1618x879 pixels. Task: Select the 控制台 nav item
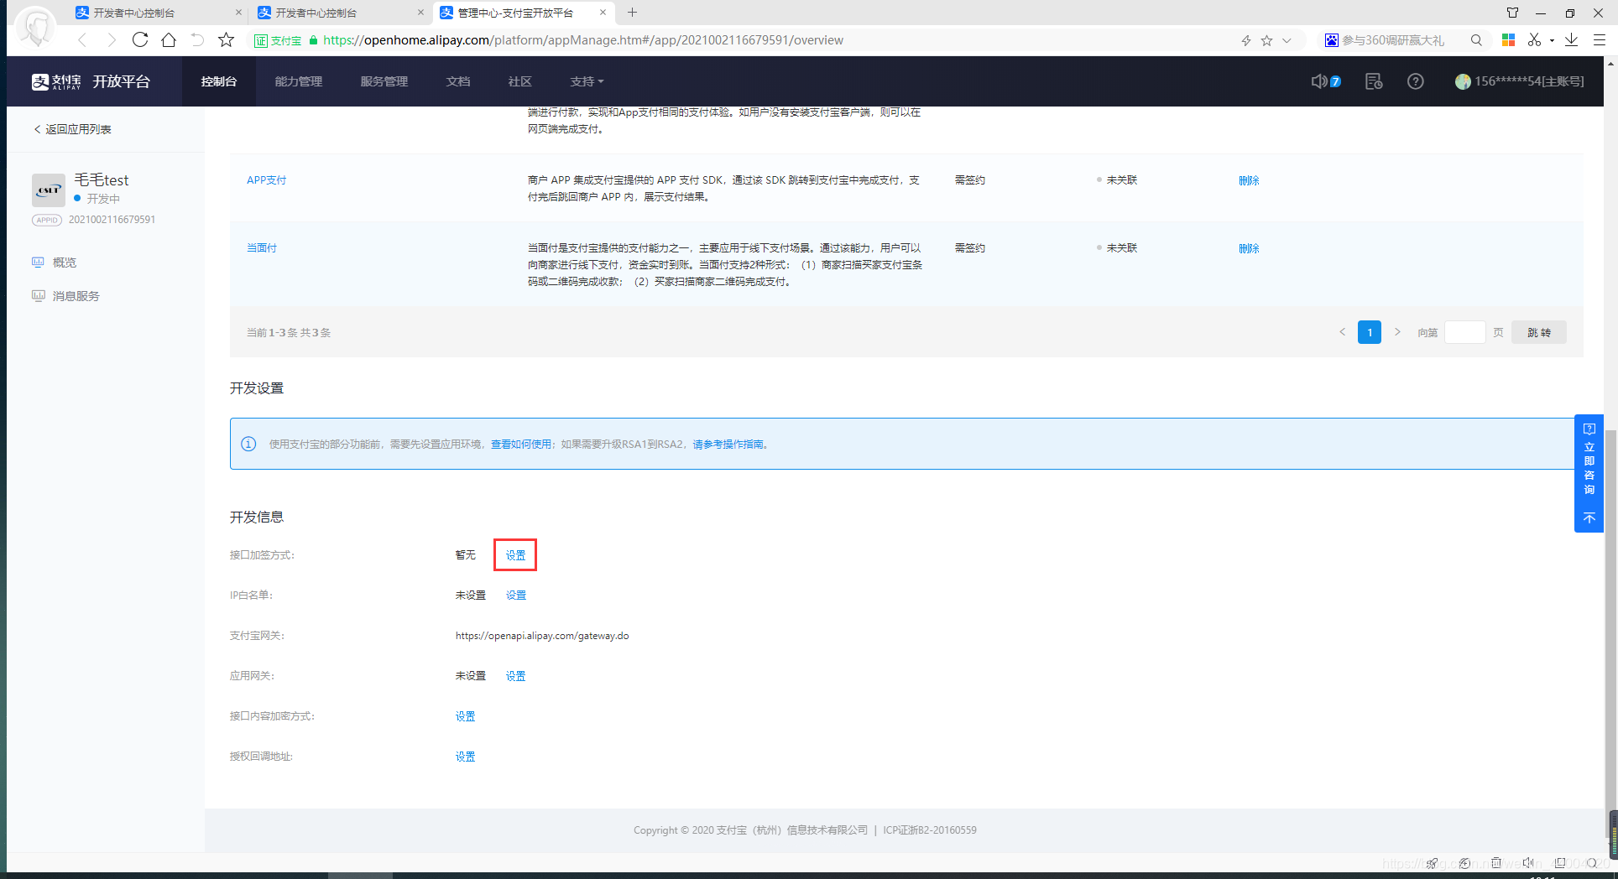[x=219, y=81]
